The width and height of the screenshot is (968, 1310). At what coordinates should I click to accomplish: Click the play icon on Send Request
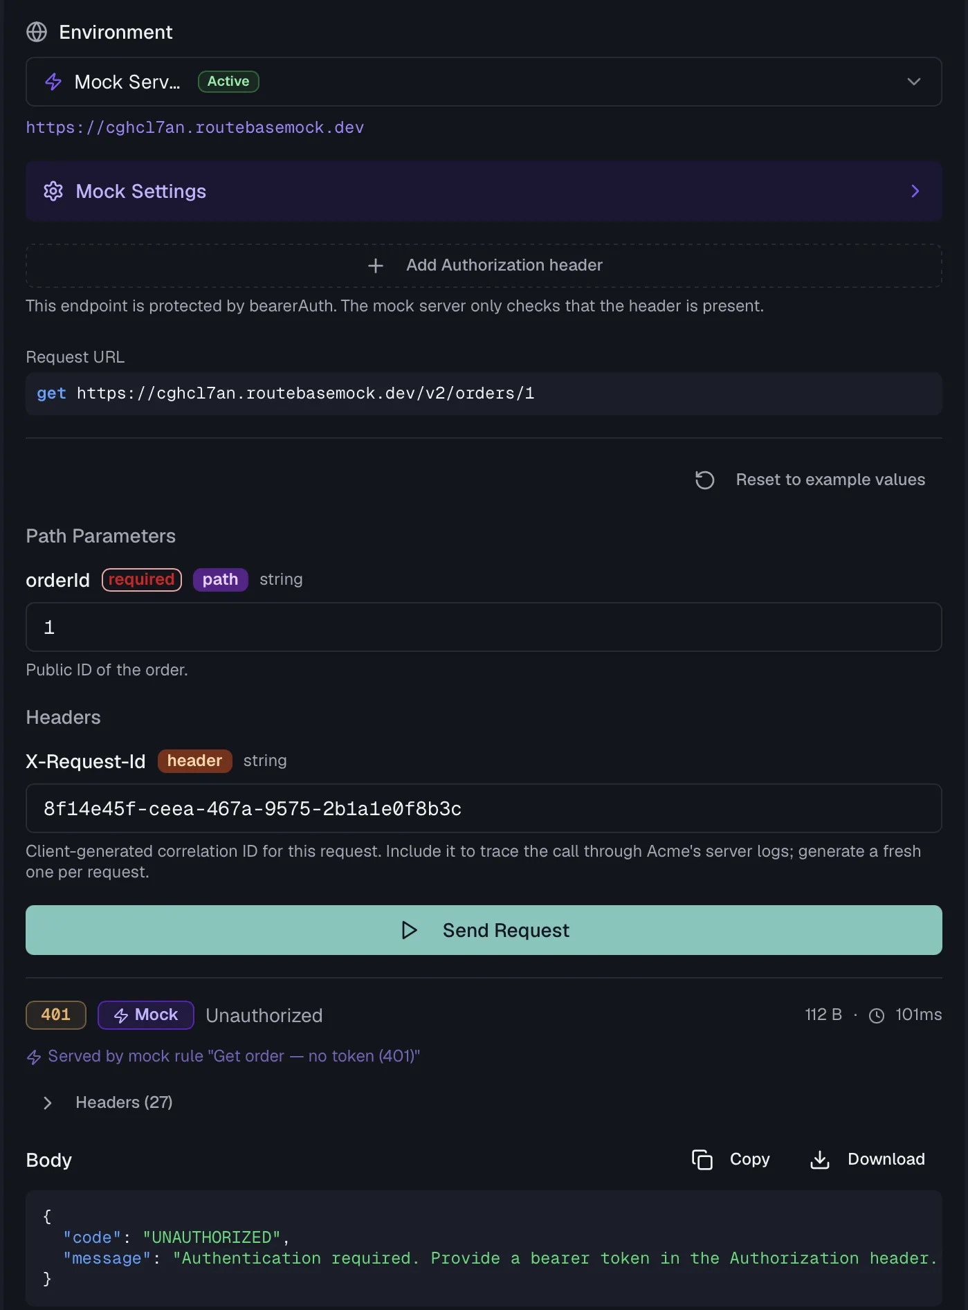click(409, 930)
